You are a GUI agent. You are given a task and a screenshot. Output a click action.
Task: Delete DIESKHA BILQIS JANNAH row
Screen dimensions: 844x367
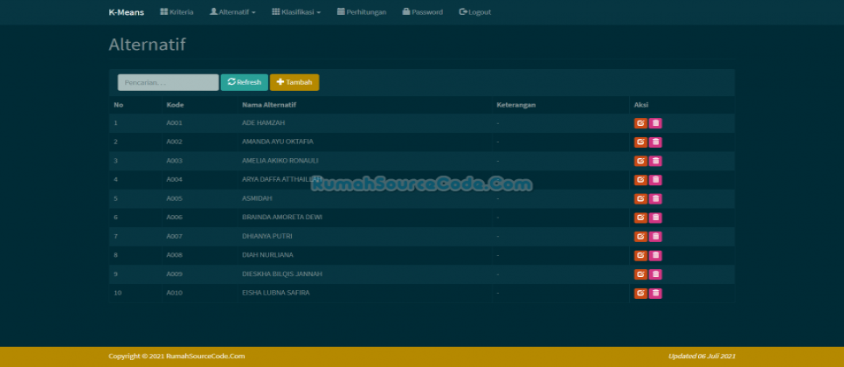pos(655,274)
